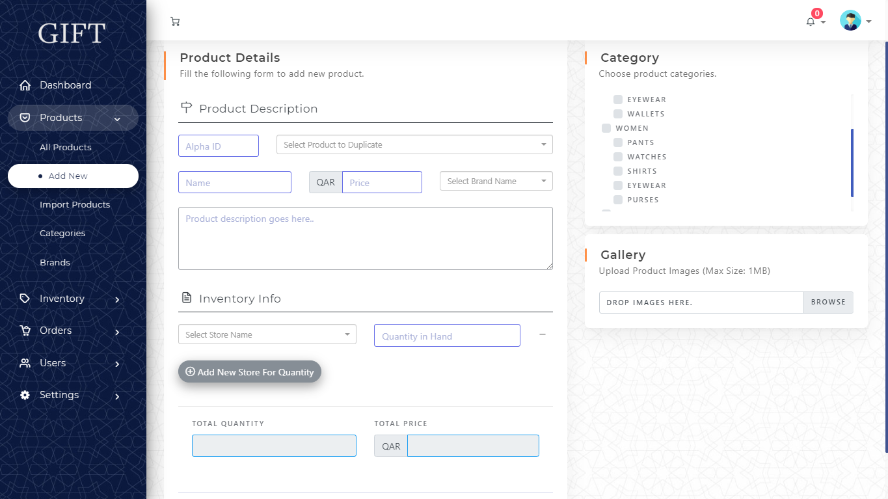The image size is (888, 499).
Task: Check the WOMEN category checkbox
Action: pos(606,128)
